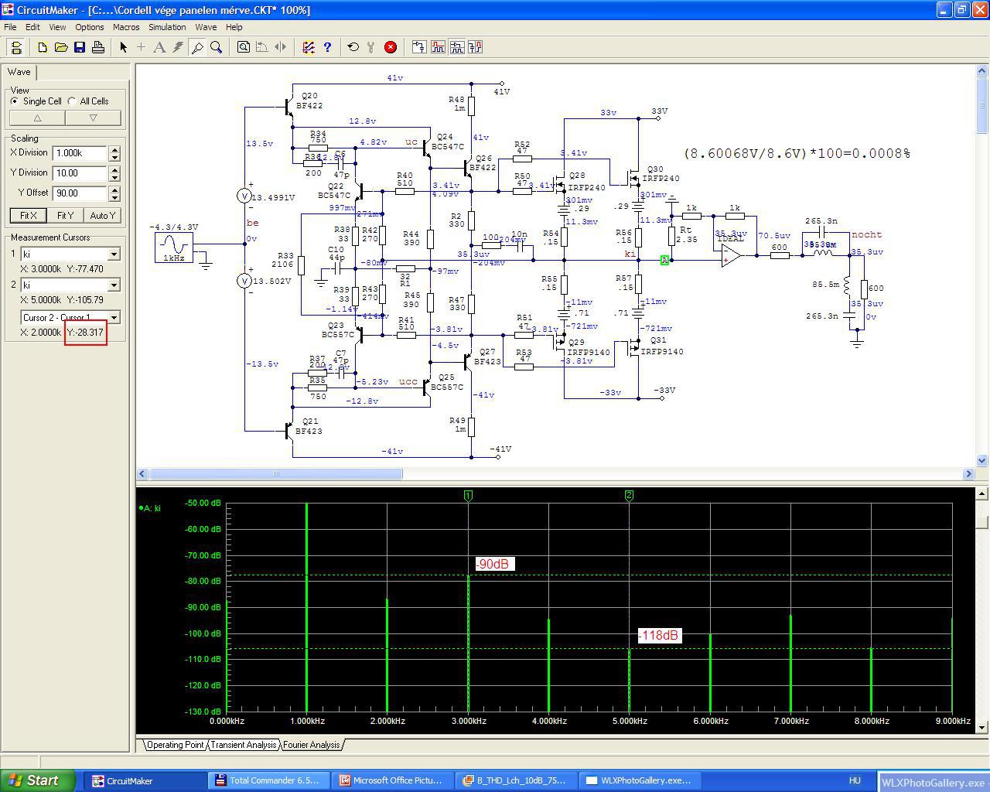Switch to the Transient Analysis tab
This screenshot has width=990, height=792.
243,745
